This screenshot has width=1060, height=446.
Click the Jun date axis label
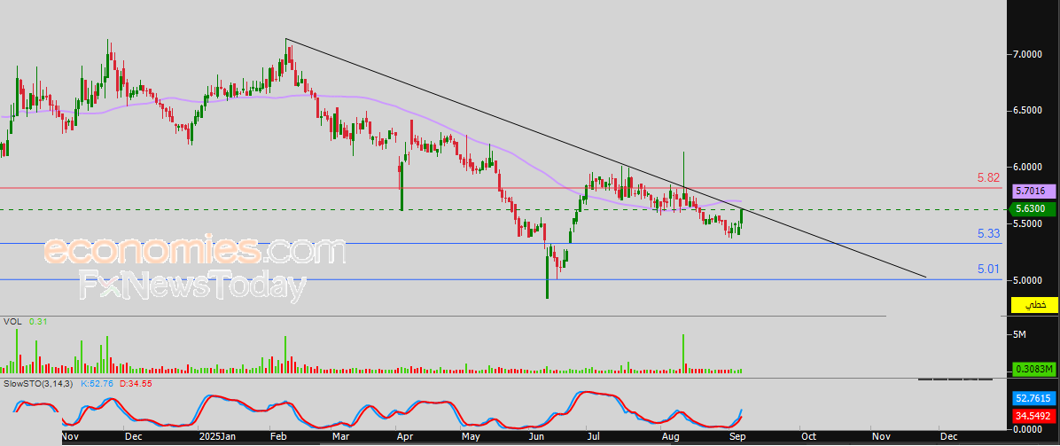coord(535,438)
